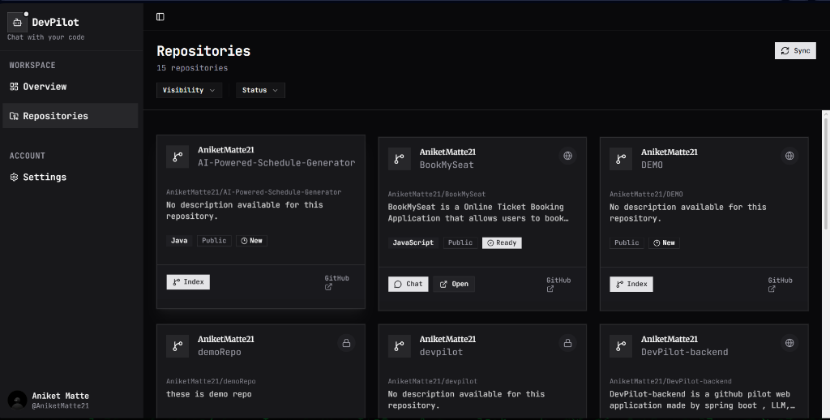The width and height of the screenshot is (830, 420).
Task: Click the branch icon on devpilot card
Action: click(x=399, y=346)
